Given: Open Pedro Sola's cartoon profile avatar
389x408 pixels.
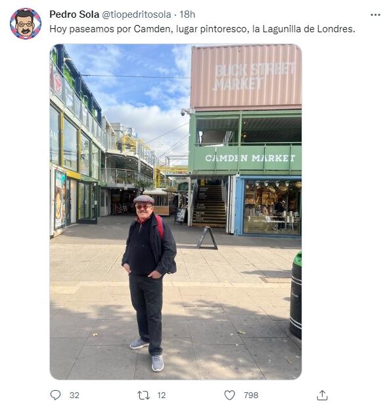Looking at the screenshot, I should pos(26,24).
